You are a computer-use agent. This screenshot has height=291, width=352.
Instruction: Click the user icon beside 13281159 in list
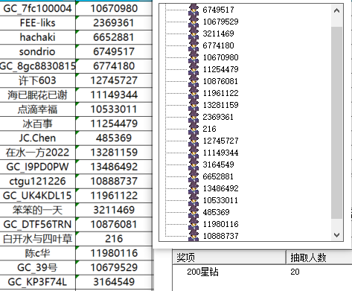pyautogui.click(x=193, y=105)
